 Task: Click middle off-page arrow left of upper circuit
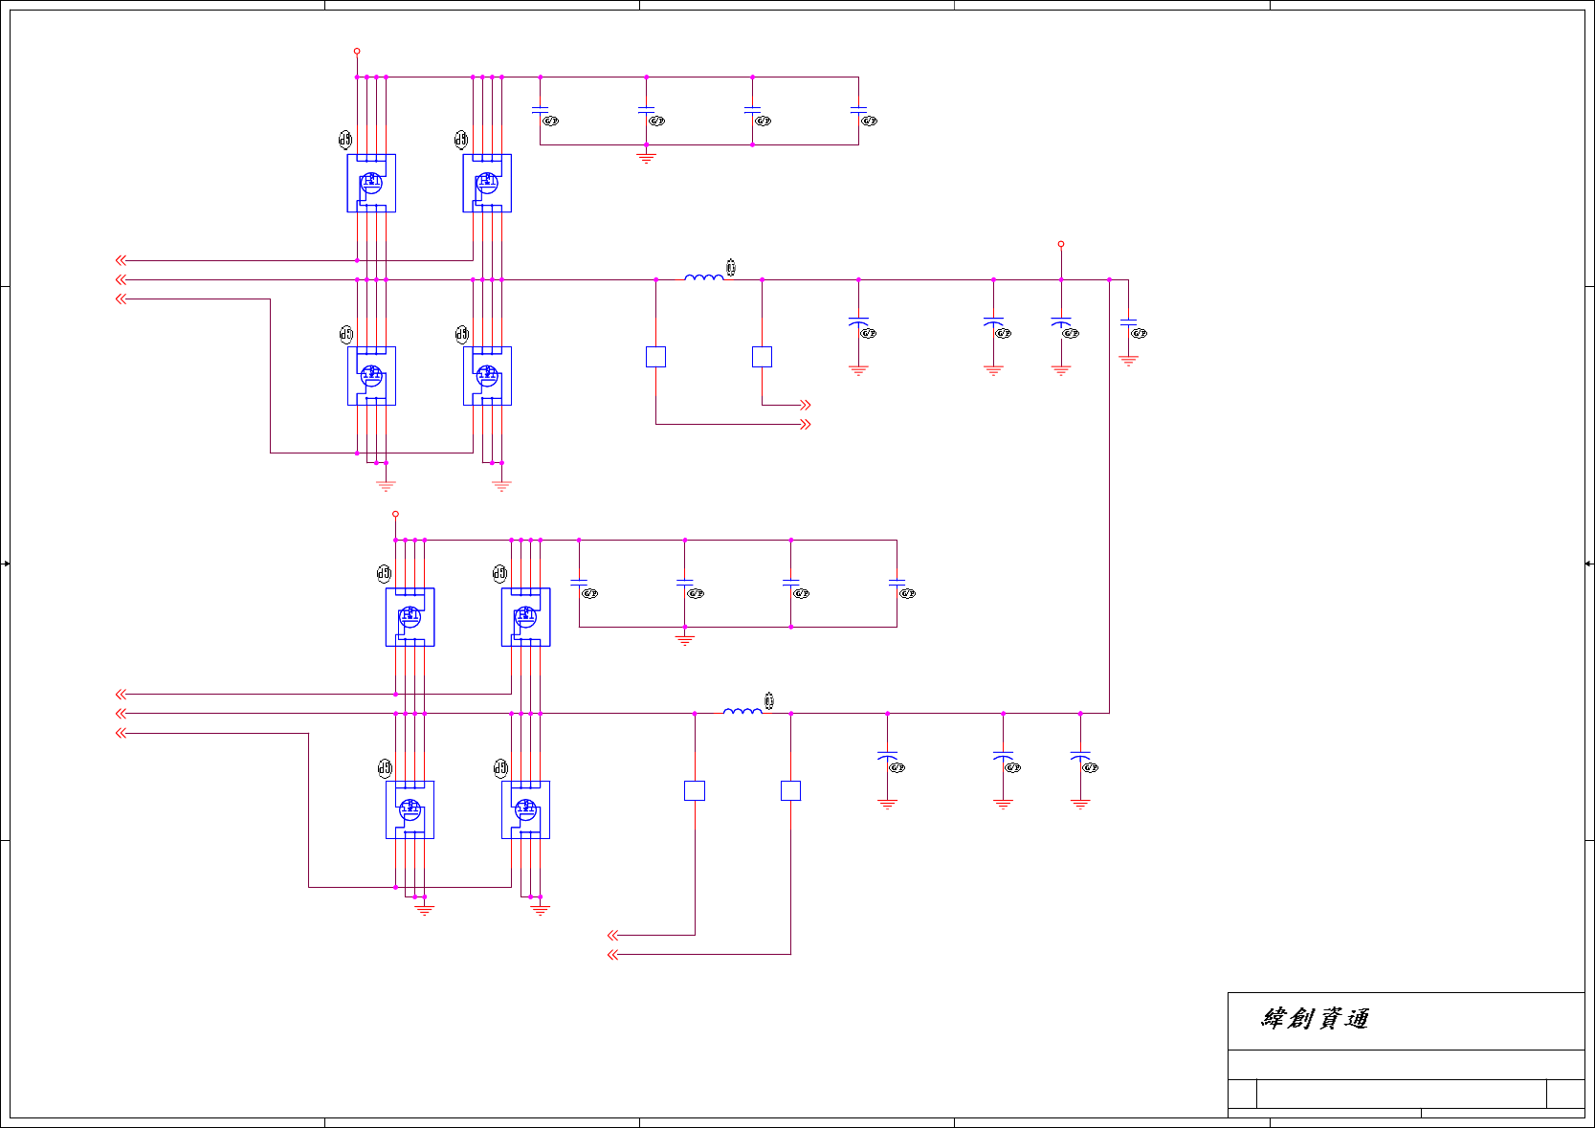click(x=121, y=279)
